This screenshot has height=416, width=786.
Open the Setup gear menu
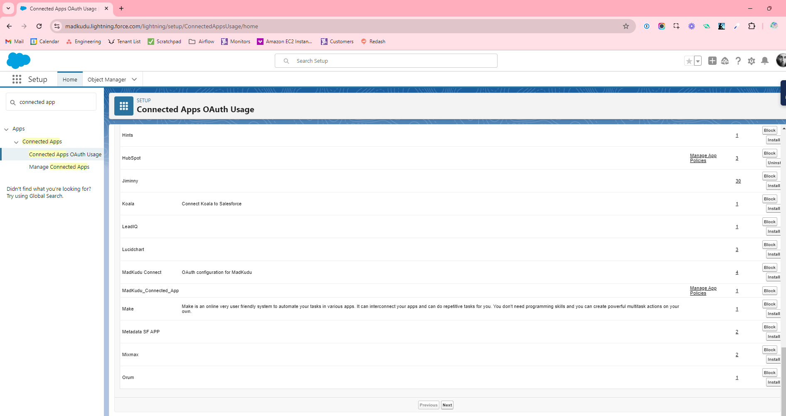pos(752,61)
